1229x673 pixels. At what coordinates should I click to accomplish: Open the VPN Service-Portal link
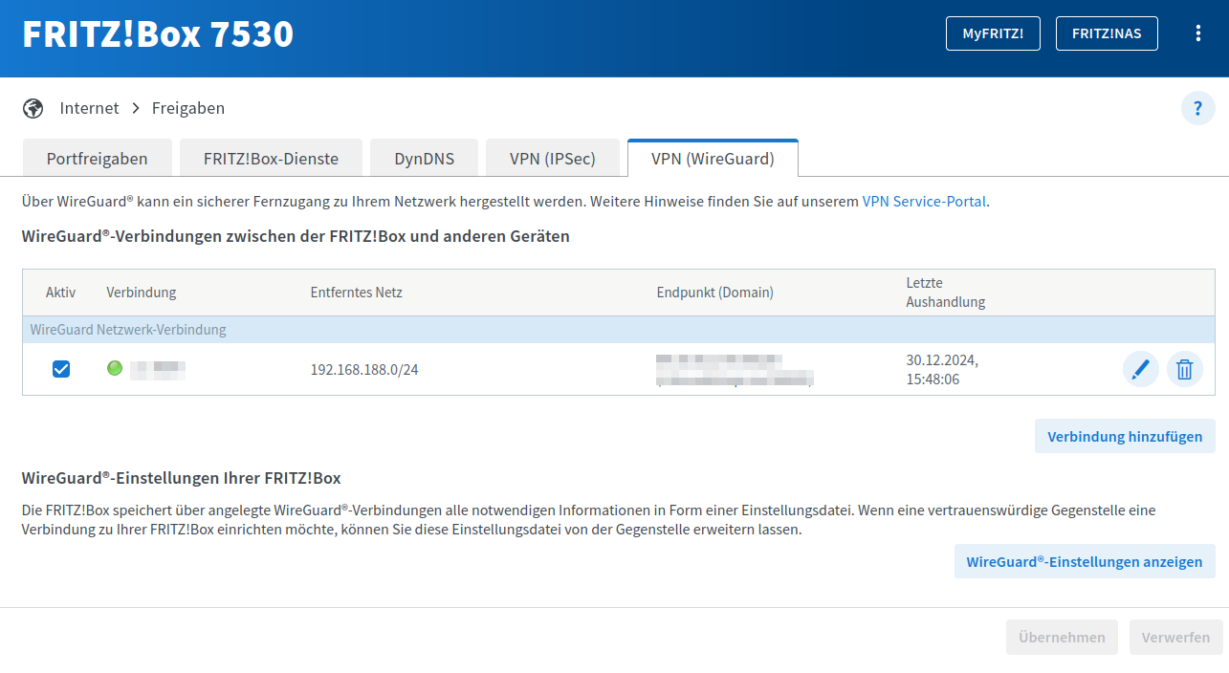click(x=923, y=202)
